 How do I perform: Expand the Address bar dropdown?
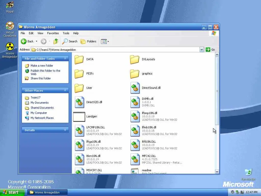(202, 50)
